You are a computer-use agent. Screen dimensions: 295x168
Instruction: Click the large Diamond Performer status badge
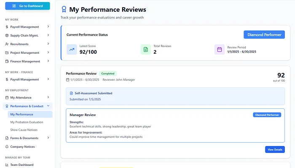pos(264,35)
